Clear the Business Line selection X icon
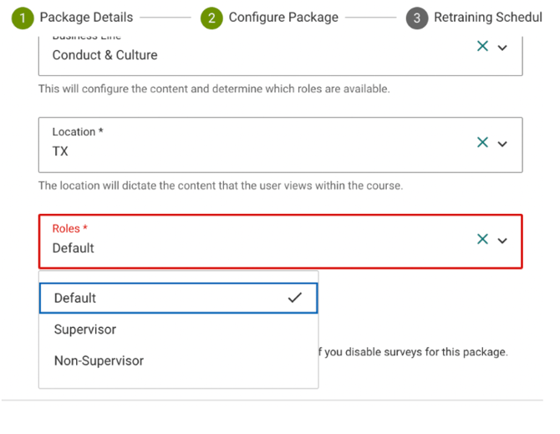The image size is (560, 434). click(x=482, y=46)
